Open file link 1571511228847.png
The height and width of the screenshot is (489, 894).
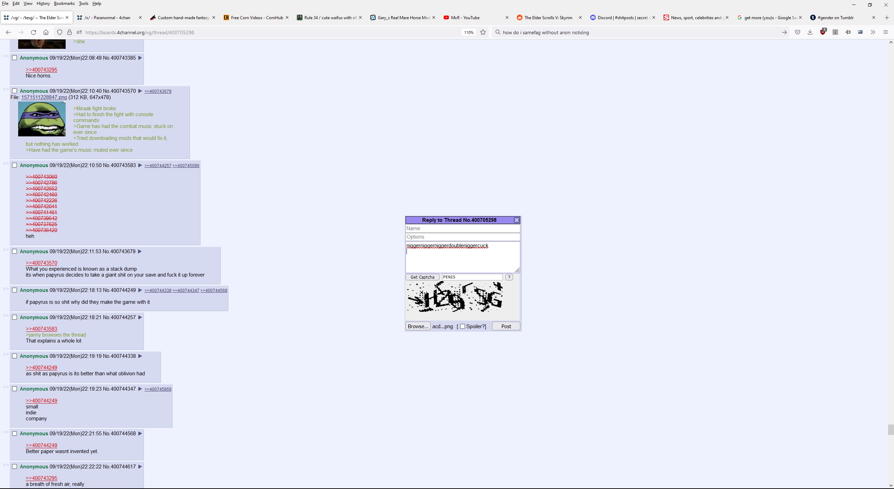coord(44,97)
